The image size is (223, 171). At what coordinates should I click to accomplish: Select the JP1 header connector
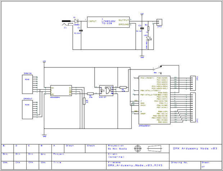193,108
